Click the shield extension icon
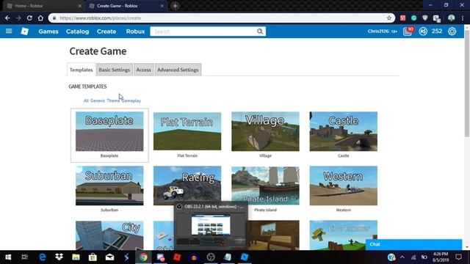Screen dimensions: 470x264 pos(424,18)
